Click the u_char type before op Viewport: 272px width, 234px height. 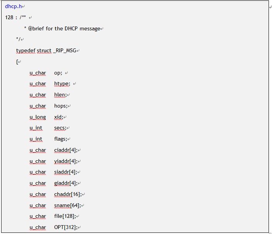click(38, 73)
